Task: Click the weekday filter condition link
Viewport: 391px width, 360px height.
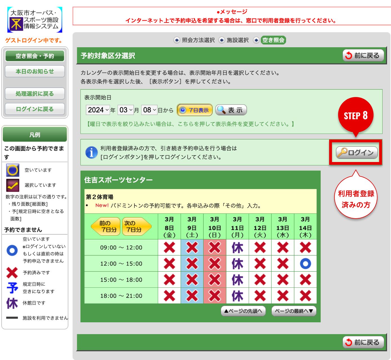Action: point(191,124)
